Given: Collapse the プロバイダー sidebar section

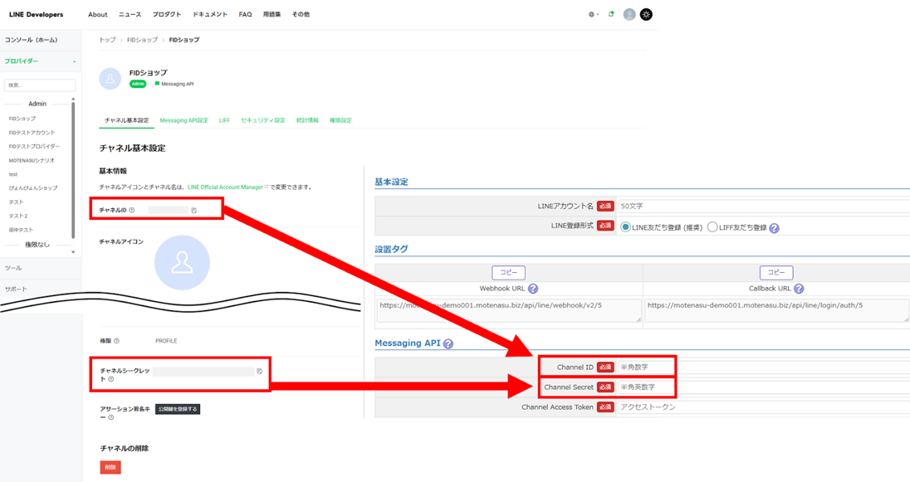Looking at the screenshot, I should tap(74, 61).
